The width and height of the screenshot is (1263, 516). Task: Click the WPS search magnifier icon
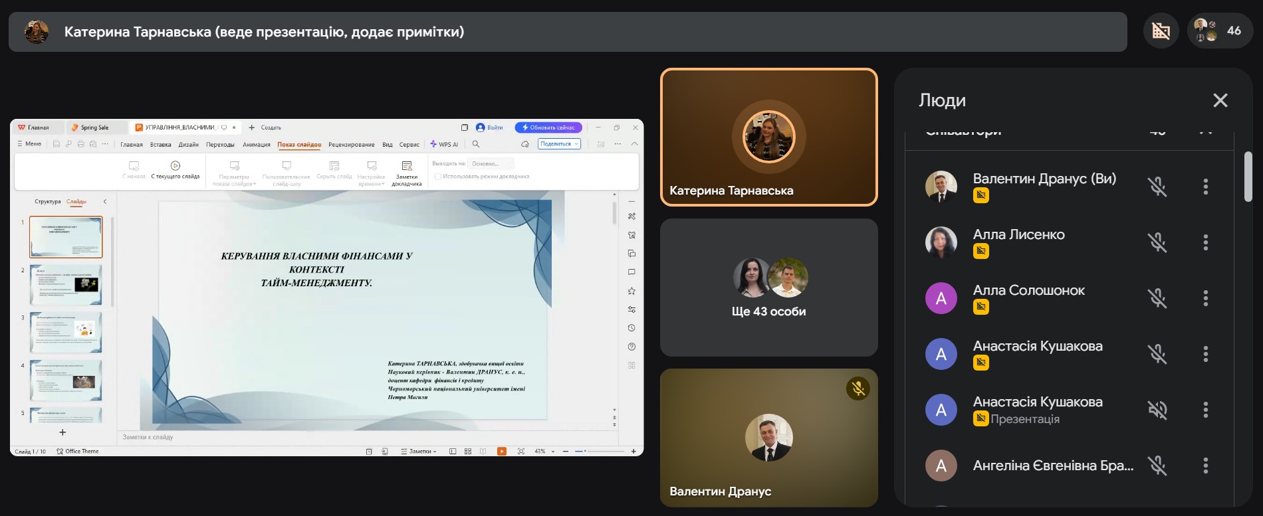tap(476, 144)
